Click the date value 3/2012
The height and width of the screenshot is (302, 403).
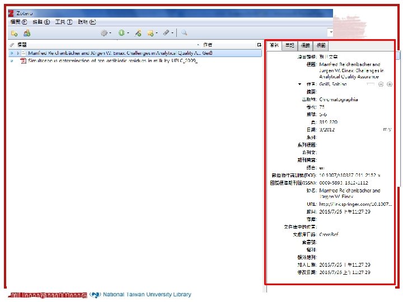tap(327, 130)
